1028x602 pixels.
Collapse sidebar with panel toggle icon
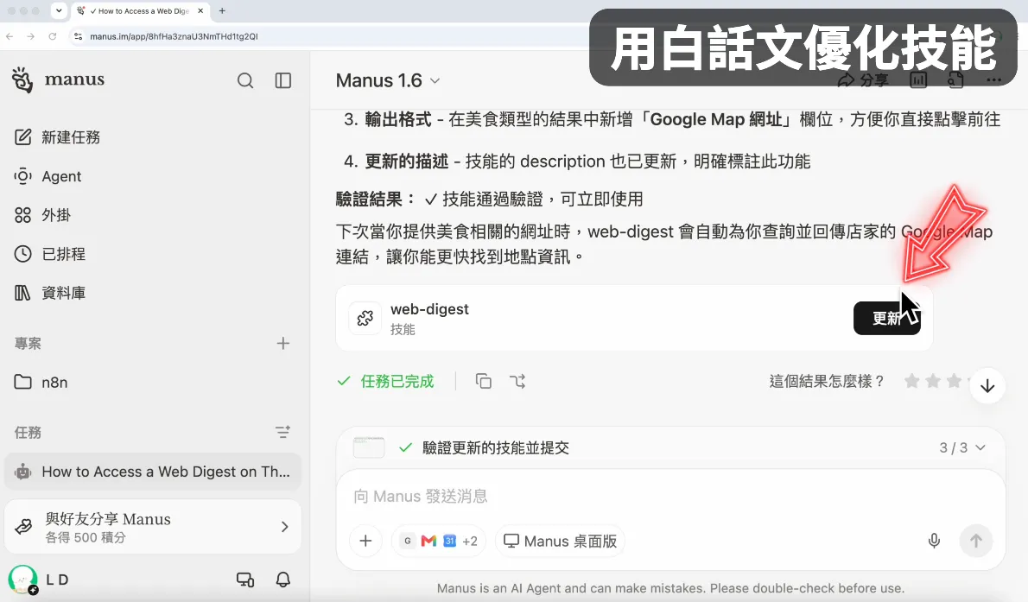pyautogui.click(x=283, y=80)
